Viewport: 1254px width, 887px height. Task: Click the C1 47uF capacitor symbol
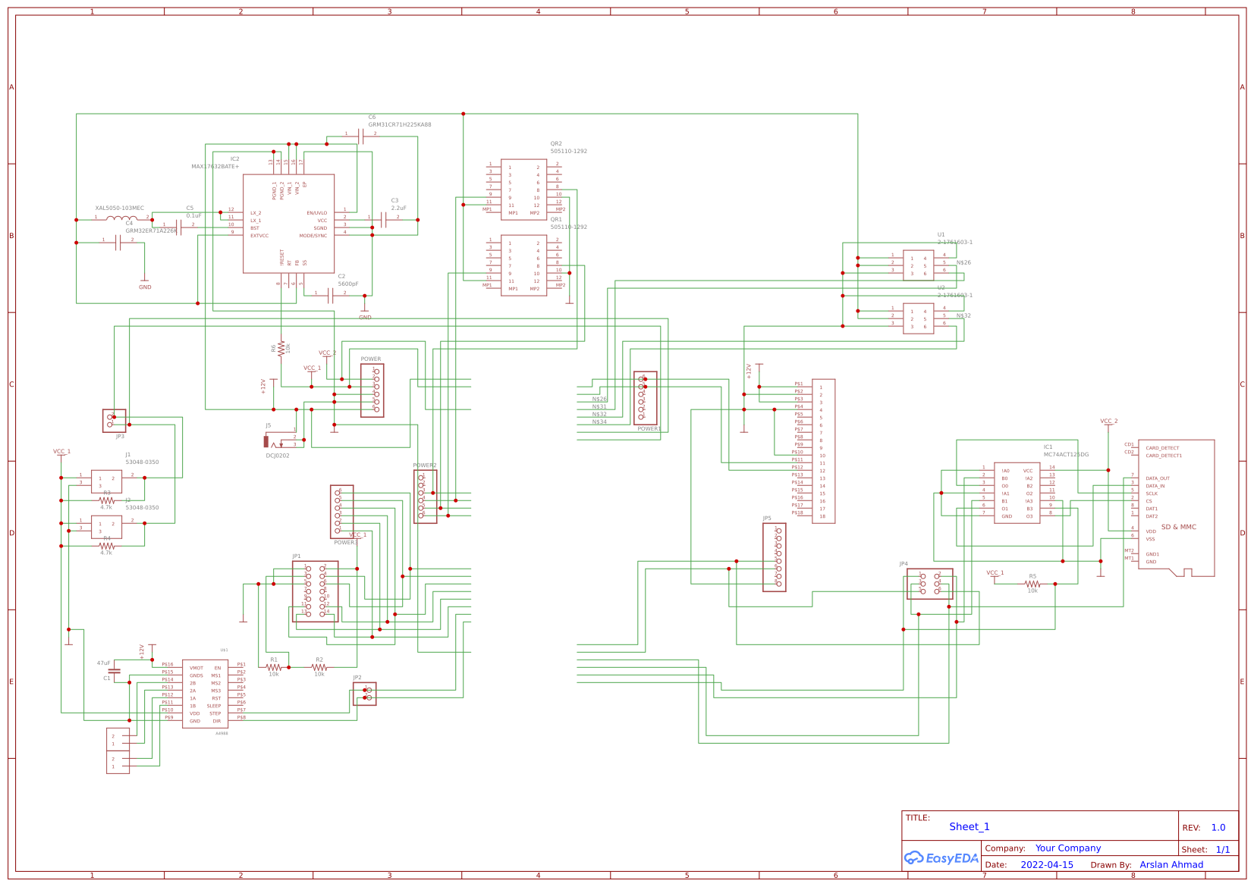(x=115, y=670)
